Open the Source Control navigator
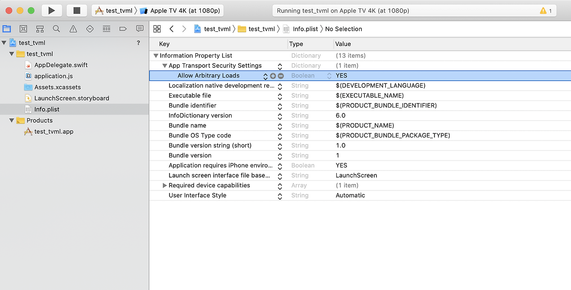The image size is (571, 290). point(23,29)
